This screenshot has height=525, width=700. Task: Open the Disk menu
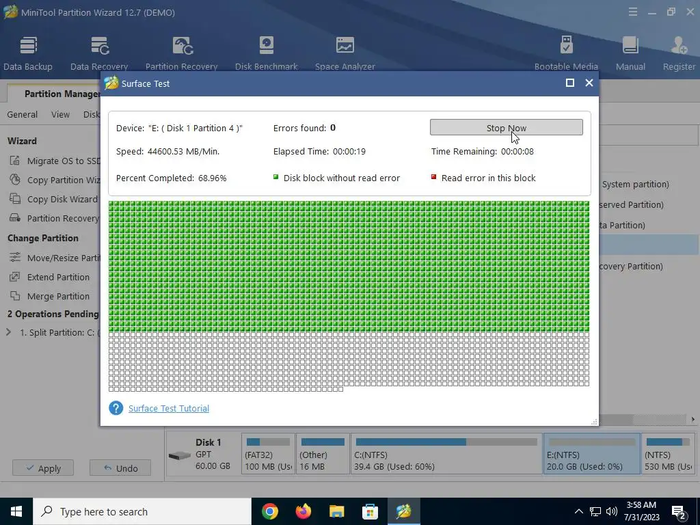[x=92, y=114]
